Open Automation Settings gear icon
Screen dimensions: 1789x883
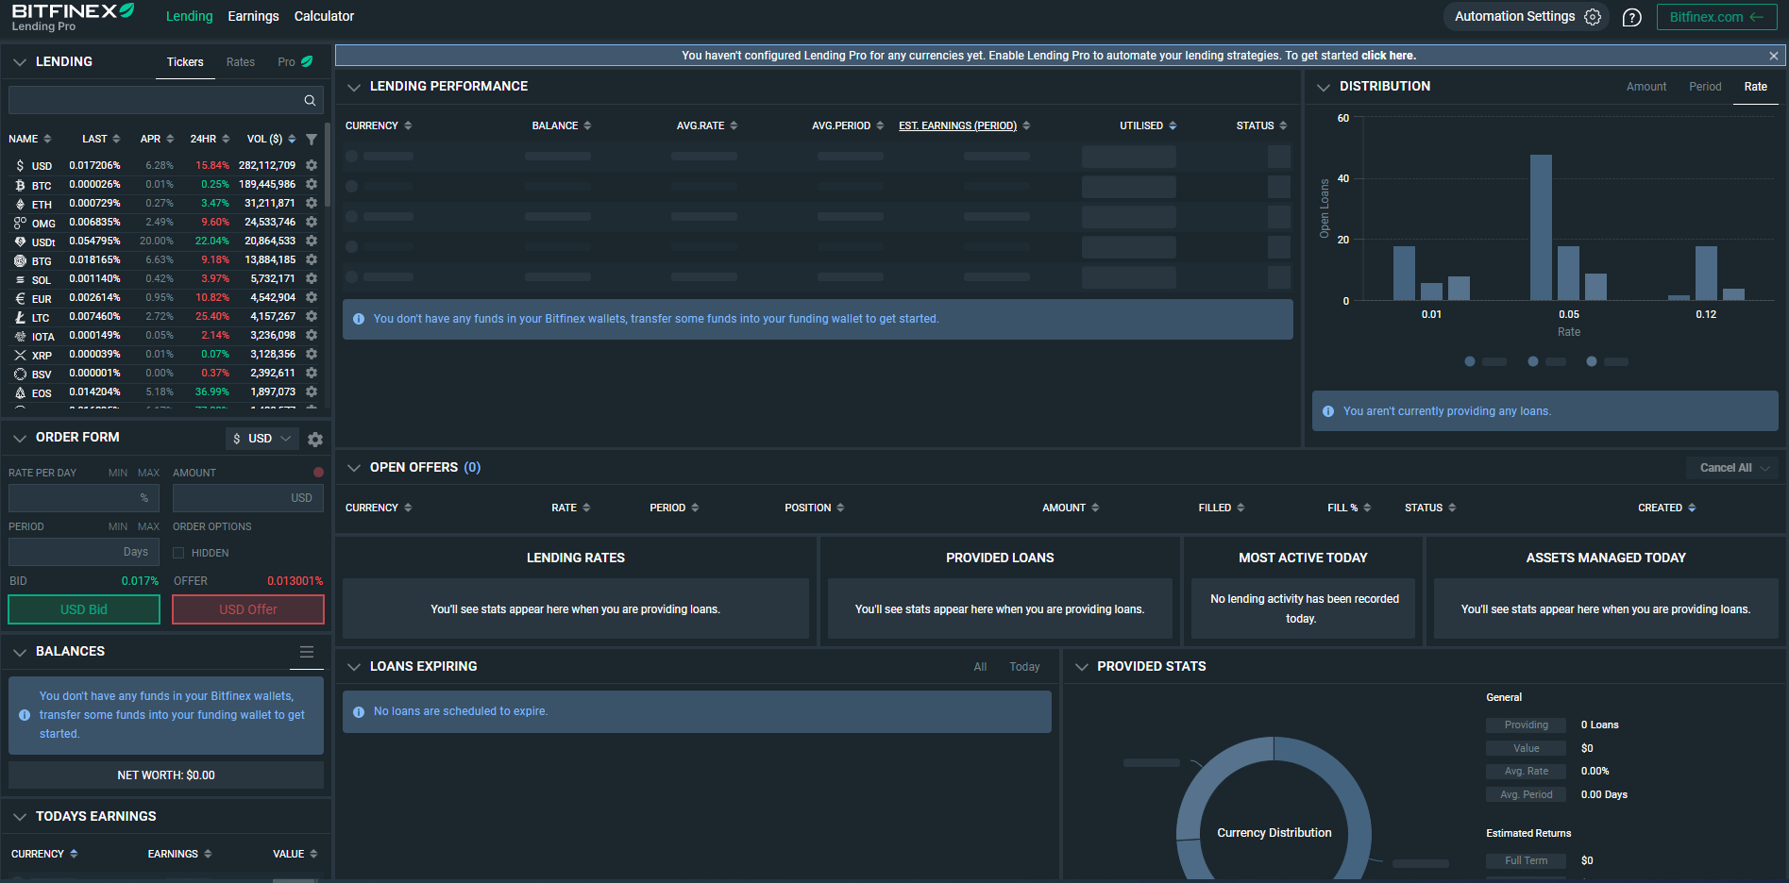coord(1593,17)
